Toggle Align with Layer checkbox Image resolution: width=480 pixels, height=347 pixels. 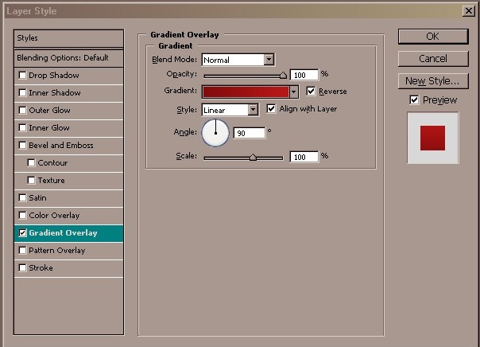271,109
